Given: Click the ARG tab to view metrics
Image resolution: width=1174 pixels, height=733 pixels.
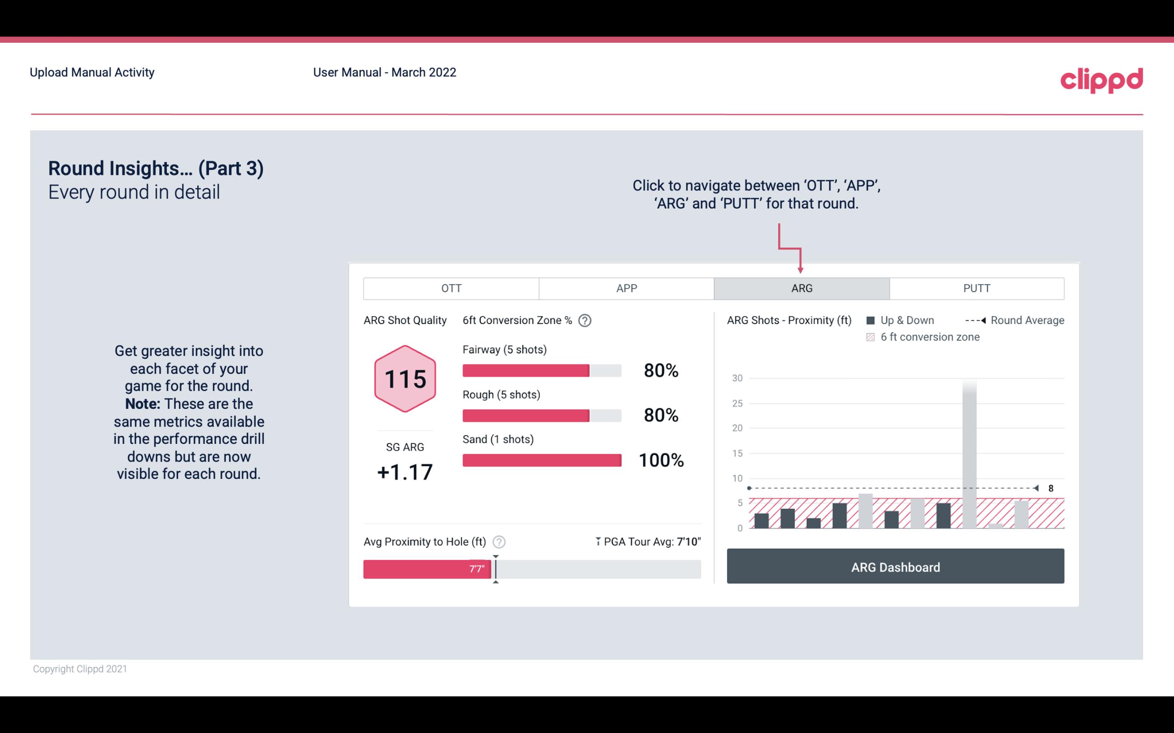Looking at the screenshot, I should [801, 288].
